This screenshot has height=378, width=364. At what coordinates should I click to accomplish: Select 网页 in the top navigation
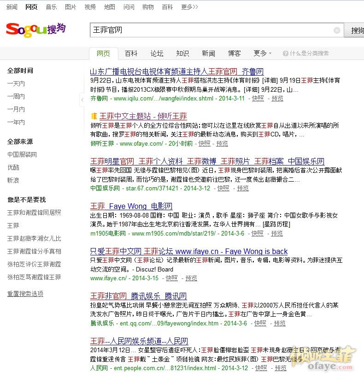tap(31, 7)
